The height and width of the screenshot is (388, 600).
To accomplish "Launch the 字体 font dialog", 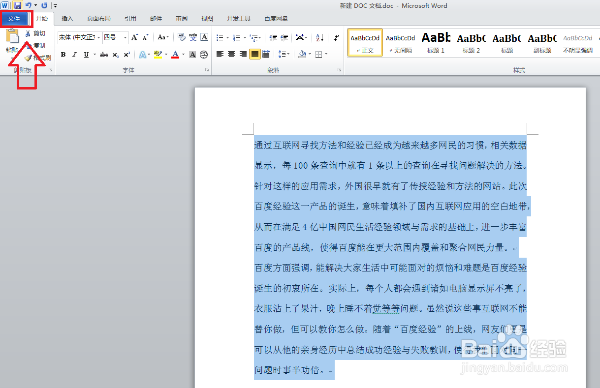I will (x=207, y=70).
